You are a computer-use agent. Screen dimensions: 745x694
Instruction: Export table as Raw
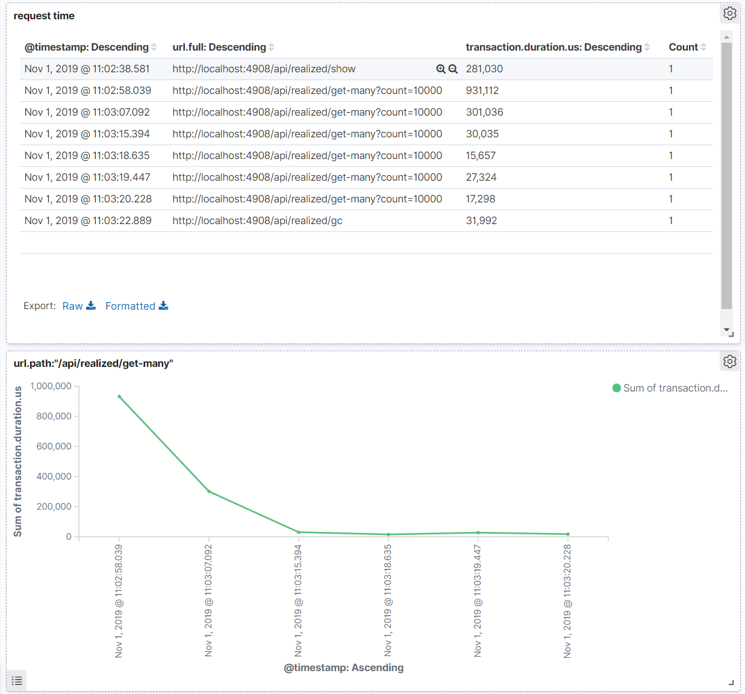pyautogui.click(x=73, y=306)
